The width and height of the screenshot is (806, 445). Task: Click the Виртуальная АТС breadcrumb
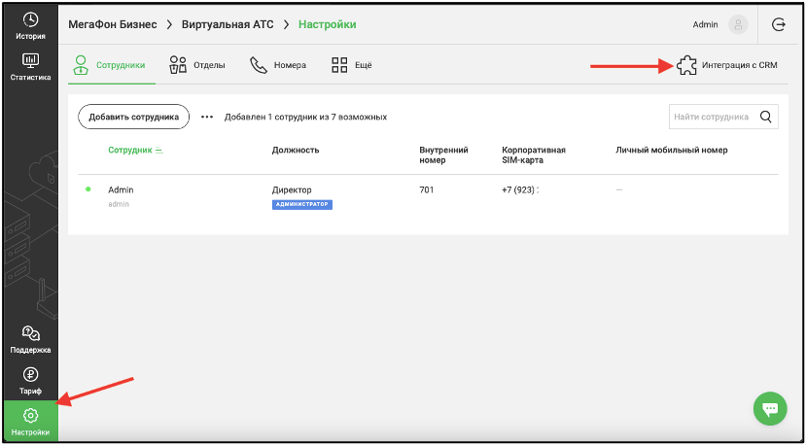pos(228,24)
